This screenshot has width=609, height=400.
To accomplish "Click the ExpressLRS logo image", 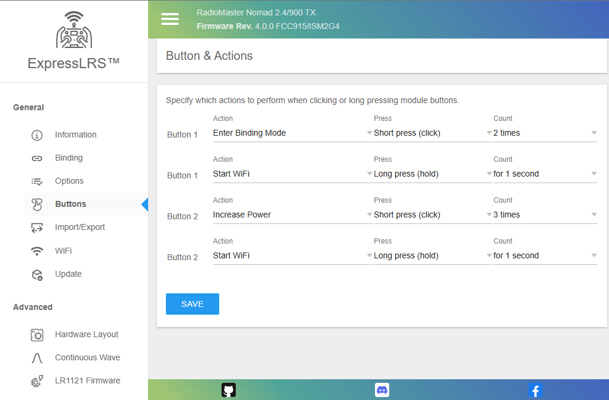I will (74, 30).
